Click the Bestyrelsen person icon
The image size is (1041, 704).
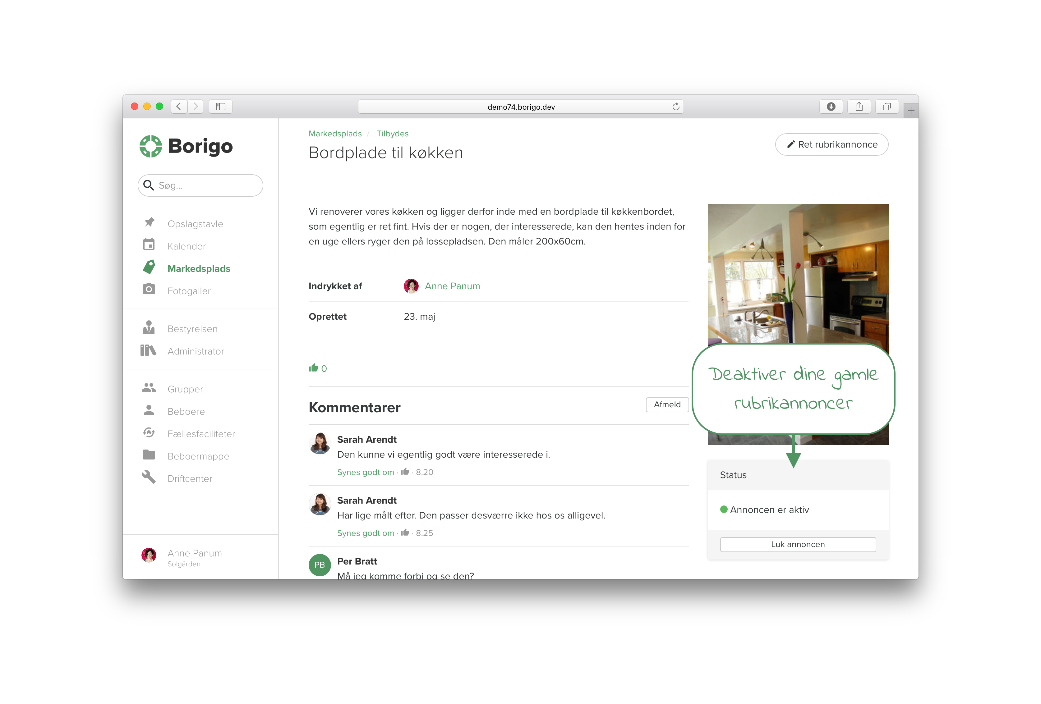tap(149, 327)
